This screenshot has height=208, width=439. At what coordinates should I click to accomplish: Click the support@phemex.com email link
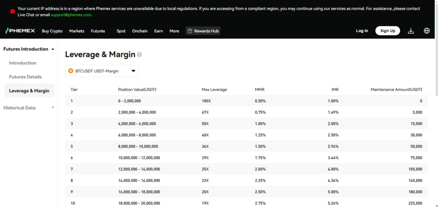pos(71,15)
